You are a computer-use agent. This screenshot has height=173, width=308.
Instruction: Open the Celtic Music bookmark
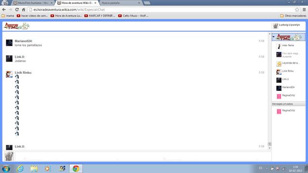pos(133,16)
